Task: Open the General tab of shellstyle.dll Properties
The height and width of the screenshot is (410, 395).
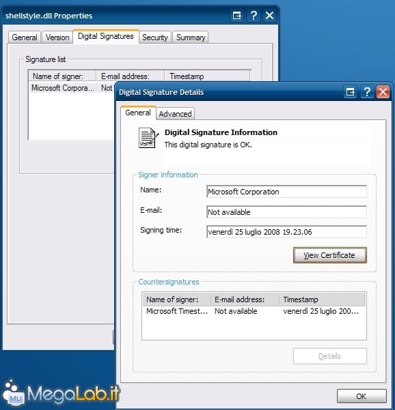Action: click(25, 38)
